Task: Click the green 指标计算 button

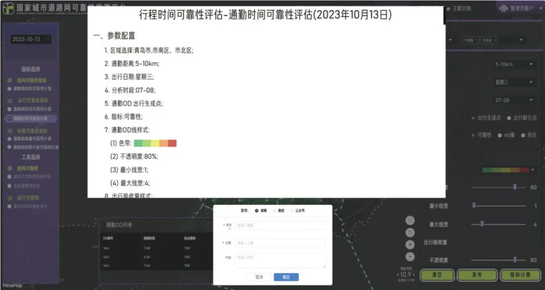Action: click(x=520, y=275)
